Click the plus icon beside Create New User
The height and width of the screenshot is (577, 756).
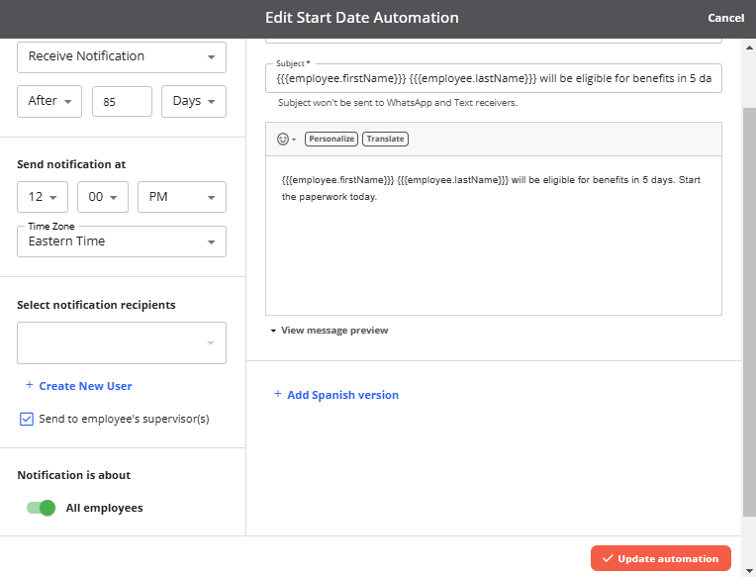[30, 385]
